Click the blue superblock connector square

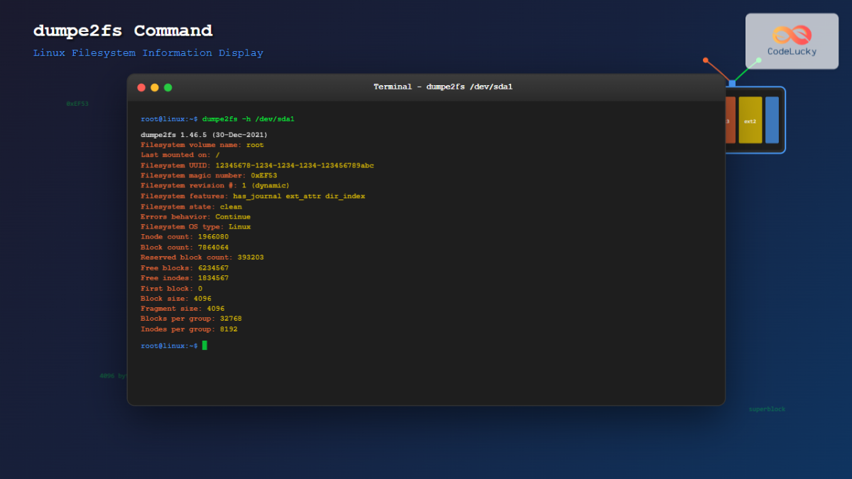pos(733,83)
